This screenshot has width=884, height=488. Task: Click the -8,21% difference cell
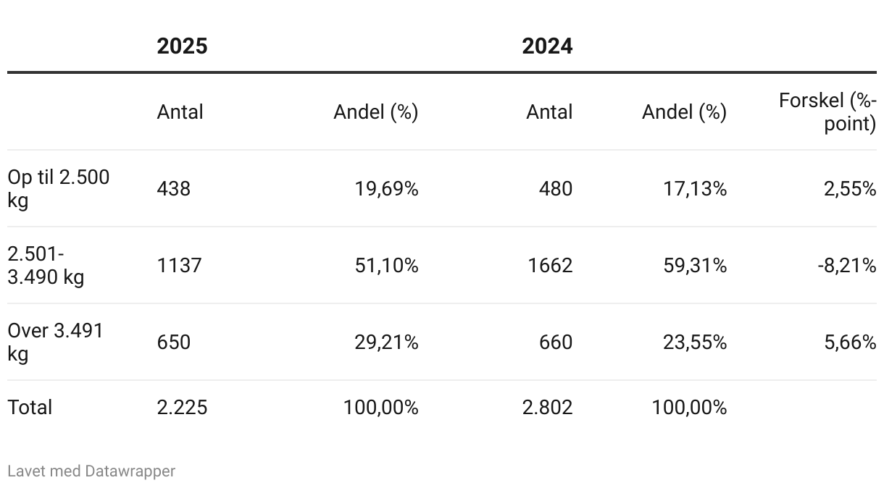[x=847, y=265]
